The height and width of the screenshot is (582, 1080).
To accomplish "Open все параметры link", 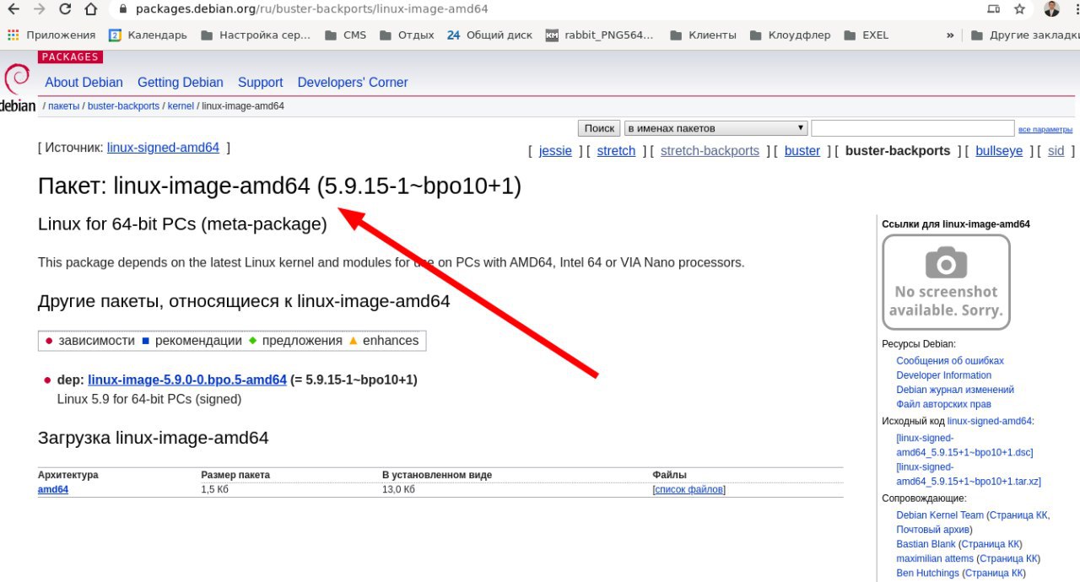I will point(1045,129).
